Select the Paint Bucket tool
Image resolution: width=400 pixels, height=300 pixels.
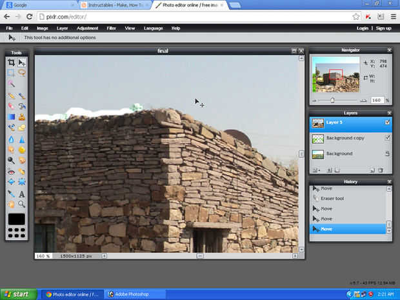22,106
